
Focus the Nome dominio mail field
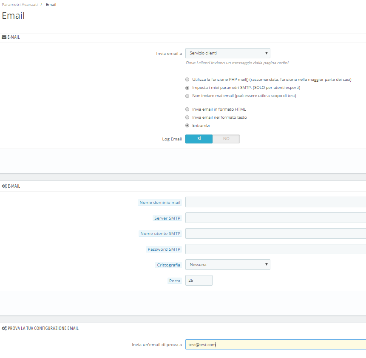275,202
